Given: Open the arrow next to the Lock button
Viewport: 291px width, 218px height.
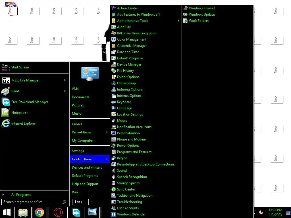Looking at the screenshot, I should coord(91,202).
